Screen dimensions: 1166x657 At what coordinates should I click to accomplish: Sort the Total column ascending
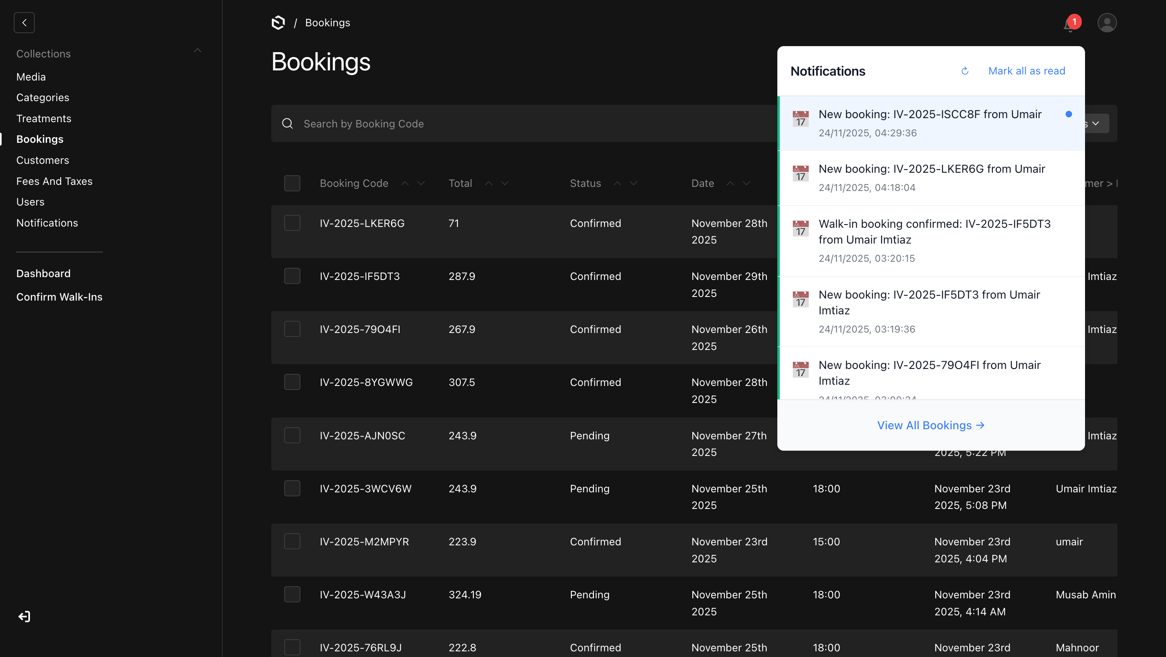[x=488, y=183]
